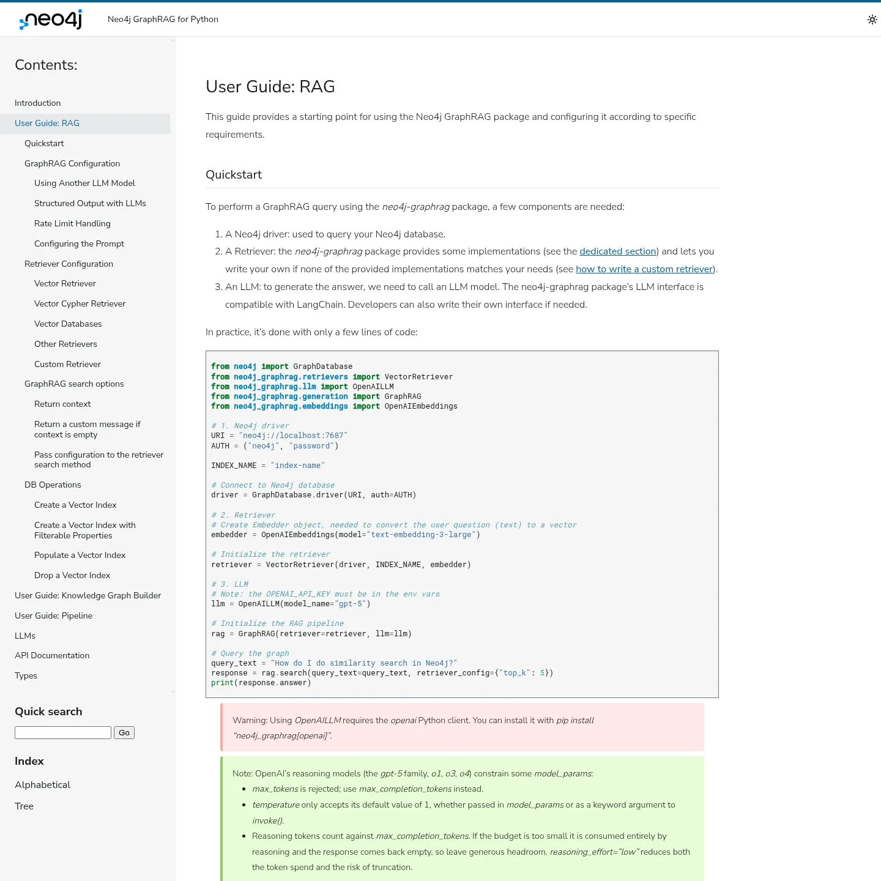Open Custom Retriever sidebar link
Image resolution: width=881 pixels, height=881 pixels.
point(67,364)
